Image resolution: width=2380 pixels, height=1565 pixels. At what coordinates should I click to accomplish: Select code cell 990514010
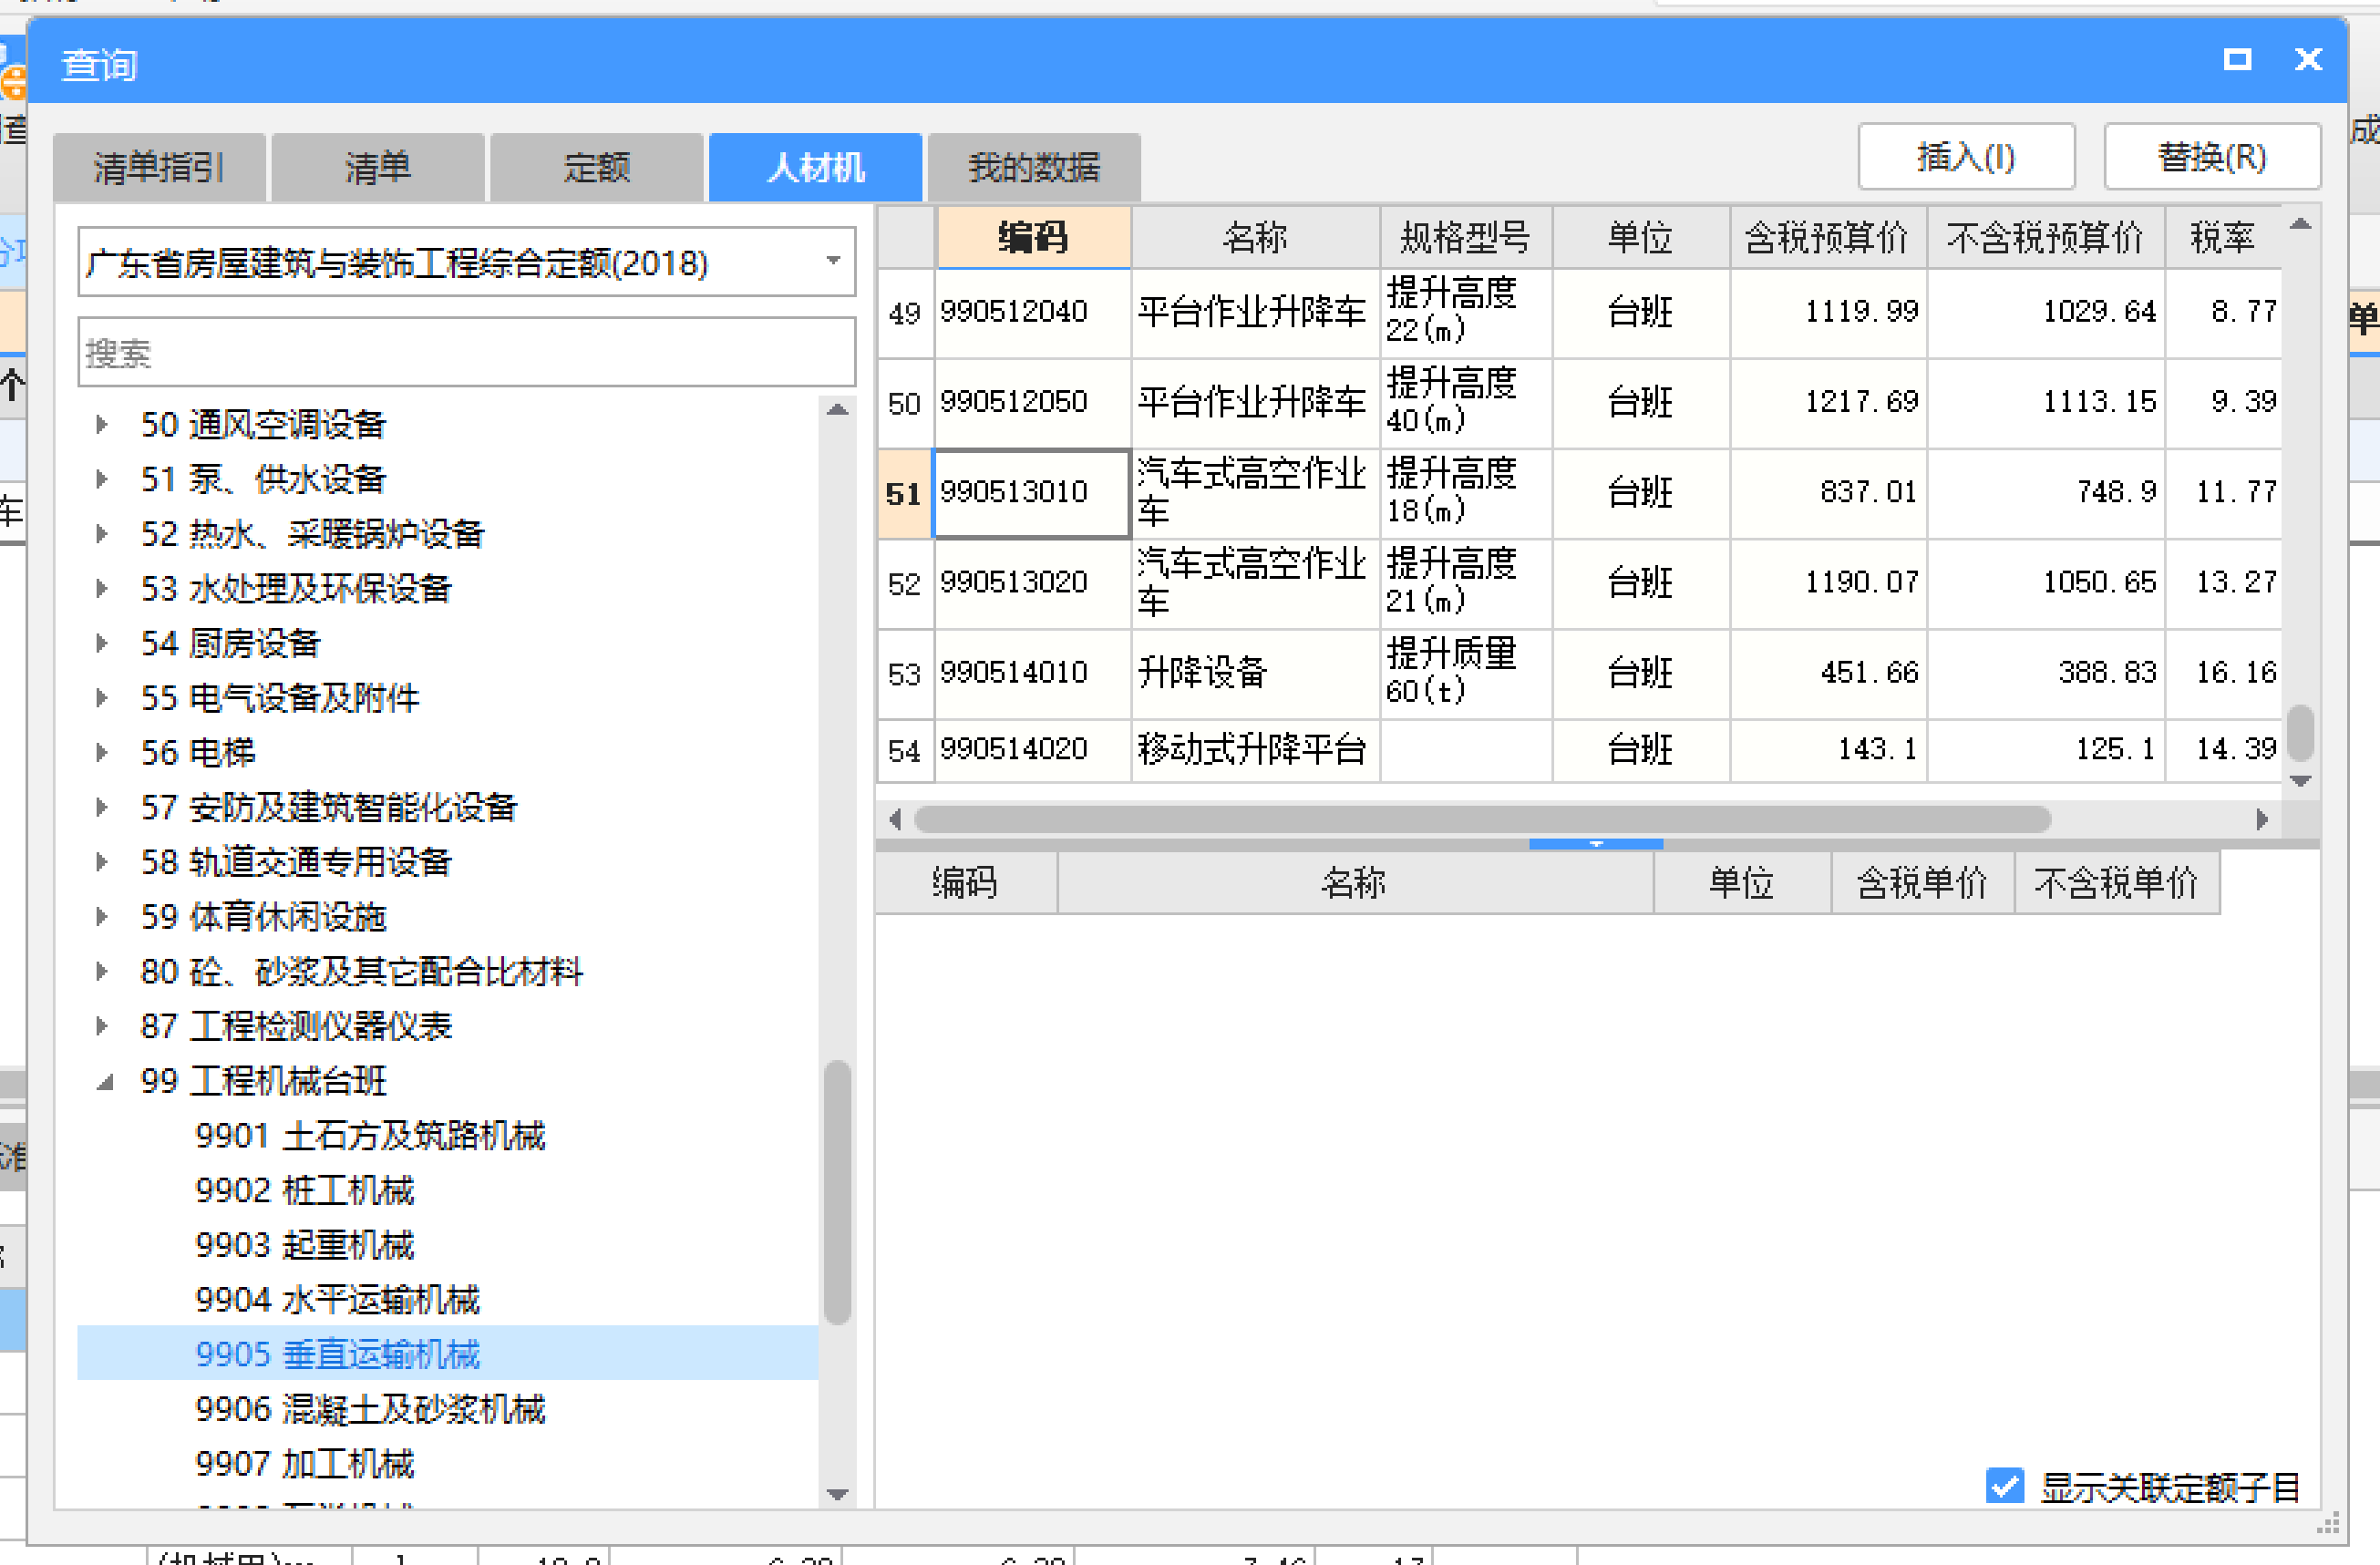(1032, 673)
